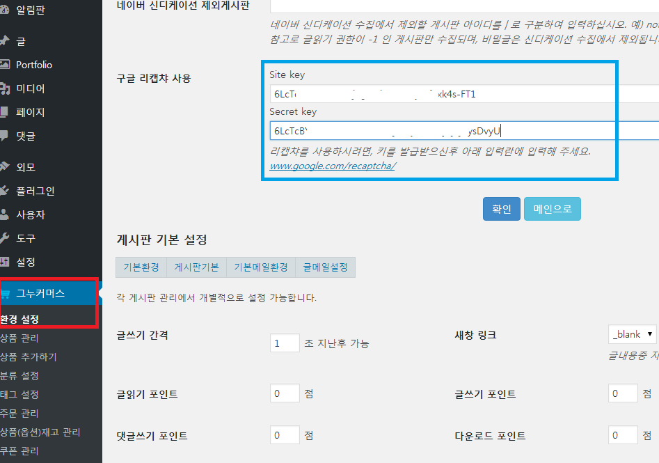Click the pushpin icon next to 글

[4, 41]
